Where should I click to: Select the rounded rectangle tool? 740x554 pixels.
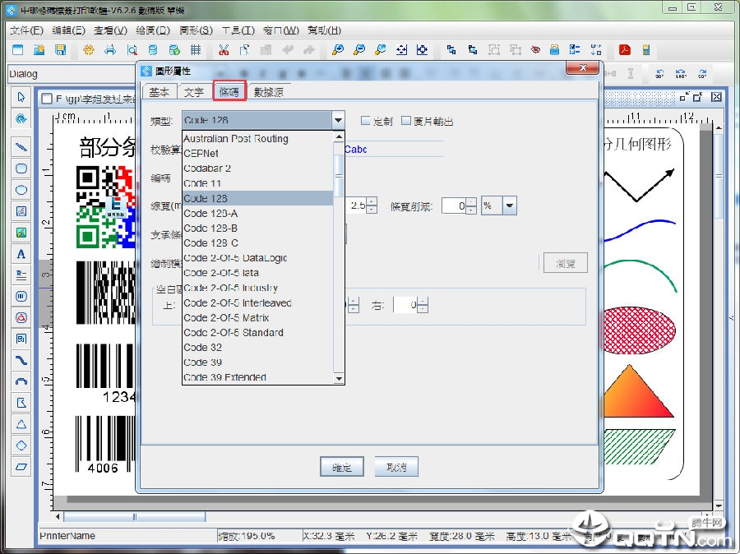tap(21, 169)
